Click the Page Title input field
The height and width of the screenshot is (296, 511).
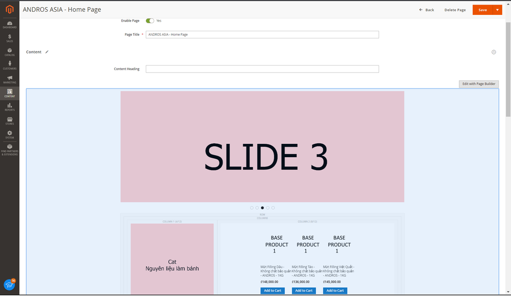[262, 35]
